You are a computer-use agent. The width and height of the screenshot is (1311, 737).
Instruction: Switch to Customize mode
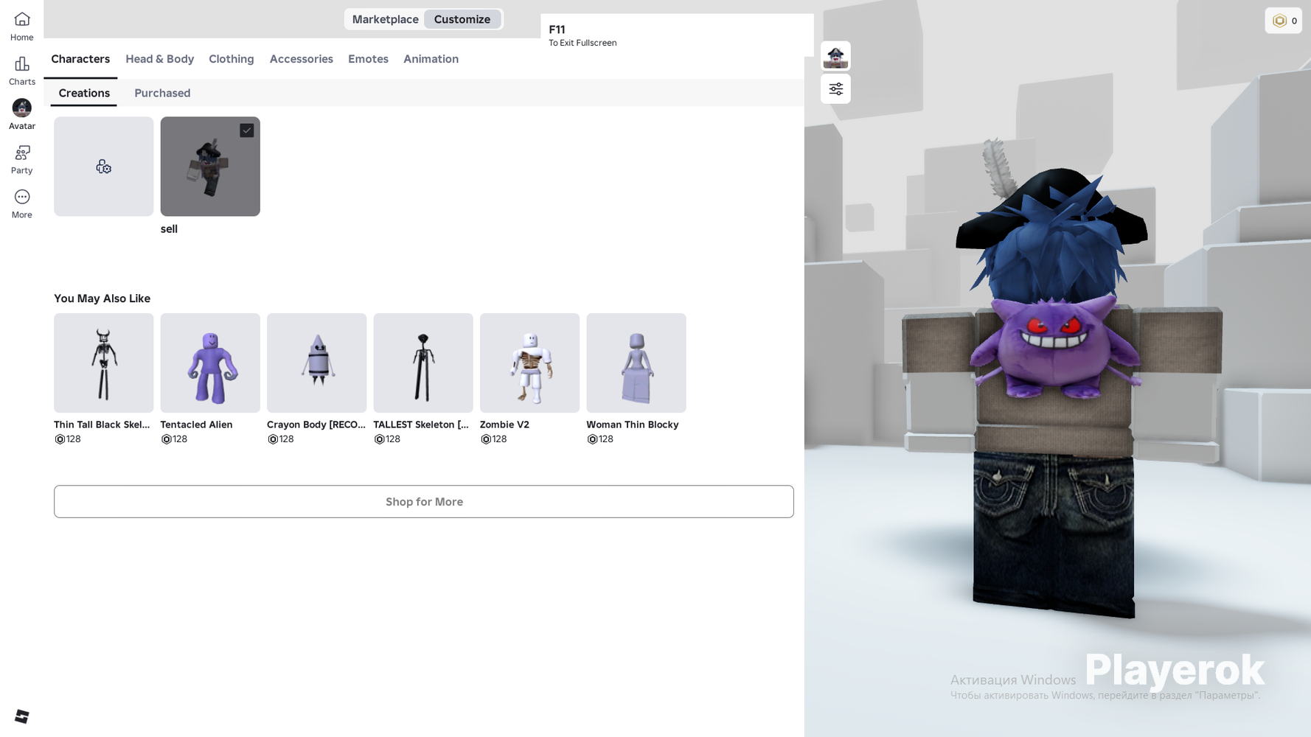tap(462, 19)
